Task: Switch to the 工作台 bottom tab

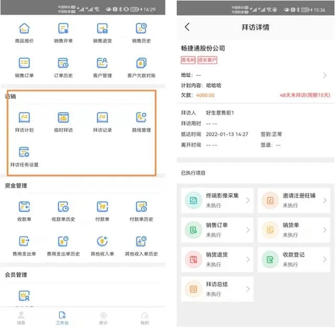Action: [62, 318]
